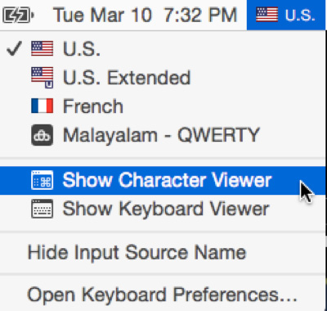The height and width of the screenshot is (311, 327).
Task: Open Show Keyboard Viewer
Action: click(163, 209)
